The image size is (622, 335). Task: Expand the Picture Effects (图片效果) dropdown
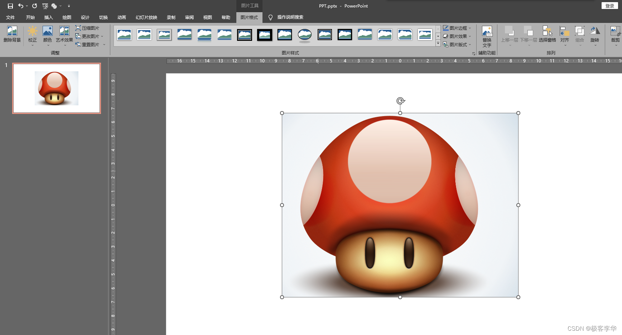click(x=457, y=36)
